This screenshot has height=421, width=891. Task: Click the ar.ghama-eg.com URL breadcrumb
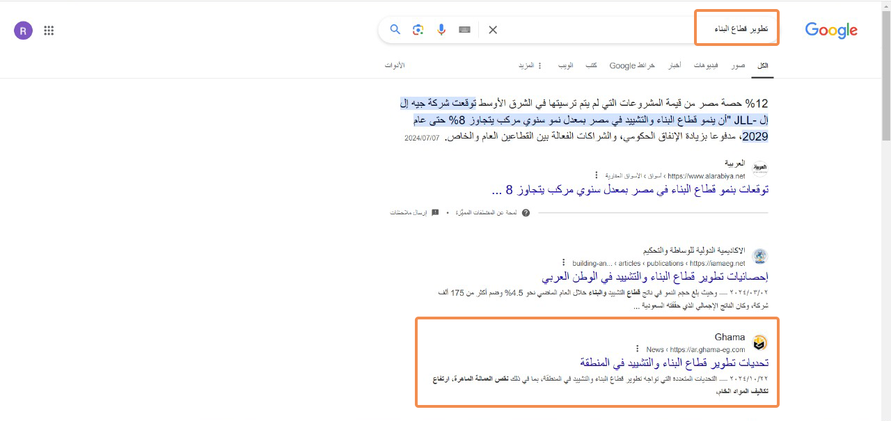click(695, 349)
